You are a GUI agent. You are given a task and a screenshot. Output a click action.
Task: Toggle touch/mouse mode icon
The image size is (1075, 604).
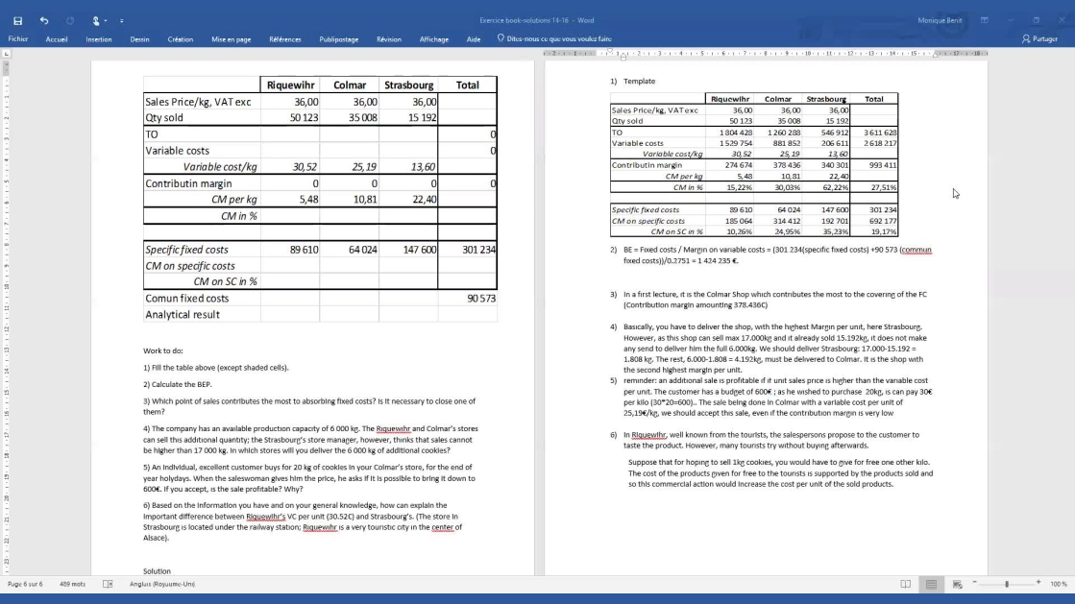[95, 20]
